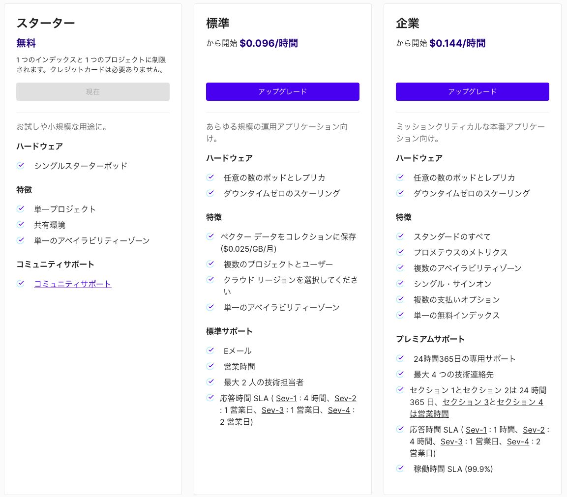Click checkmark beside シングル・サインオン
The image size is (567, 497).
pyautogui.click(x=400, y=283)
